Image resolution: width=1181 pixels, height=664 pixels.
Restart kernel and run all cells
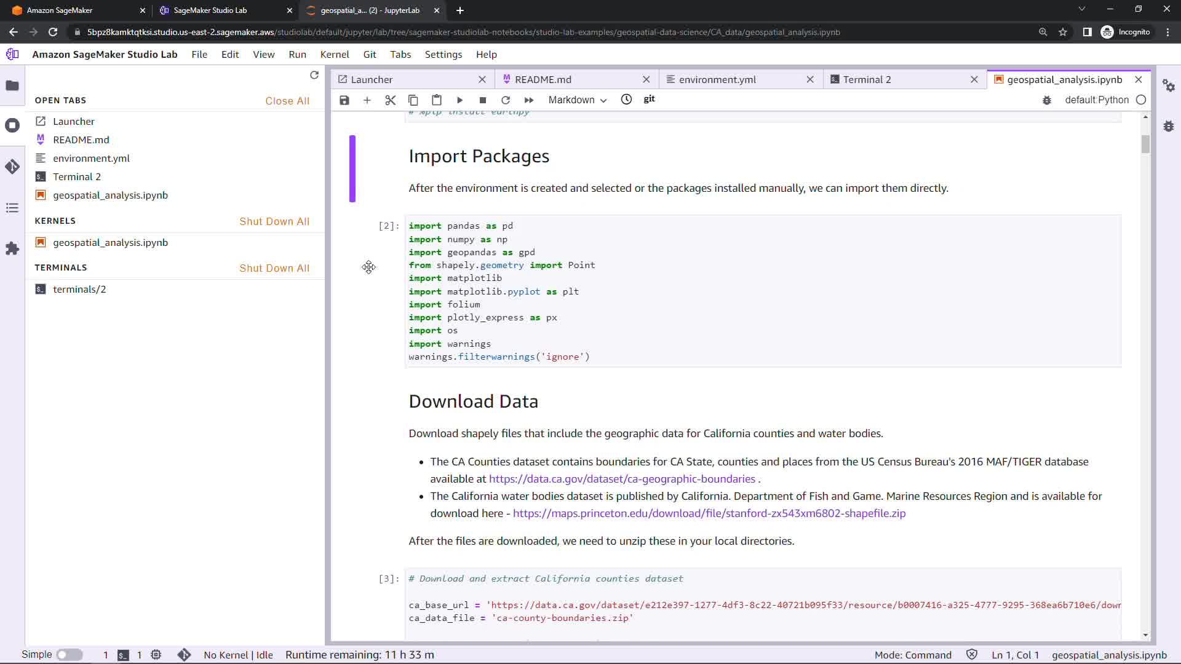[x=528, y=100]
